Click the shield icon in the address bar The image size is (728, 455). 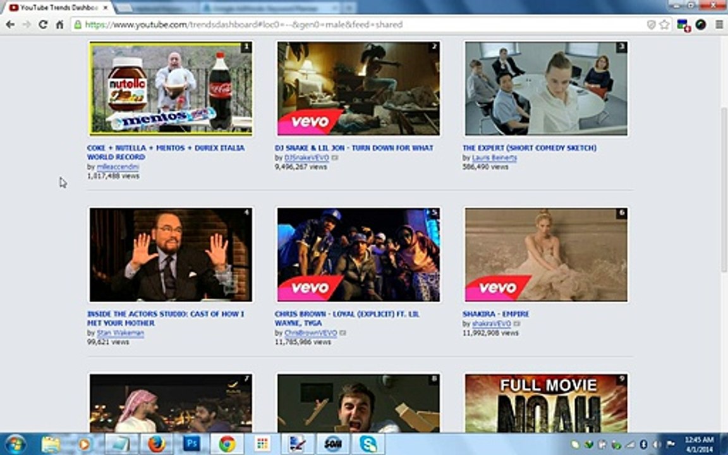pos(652,25)
